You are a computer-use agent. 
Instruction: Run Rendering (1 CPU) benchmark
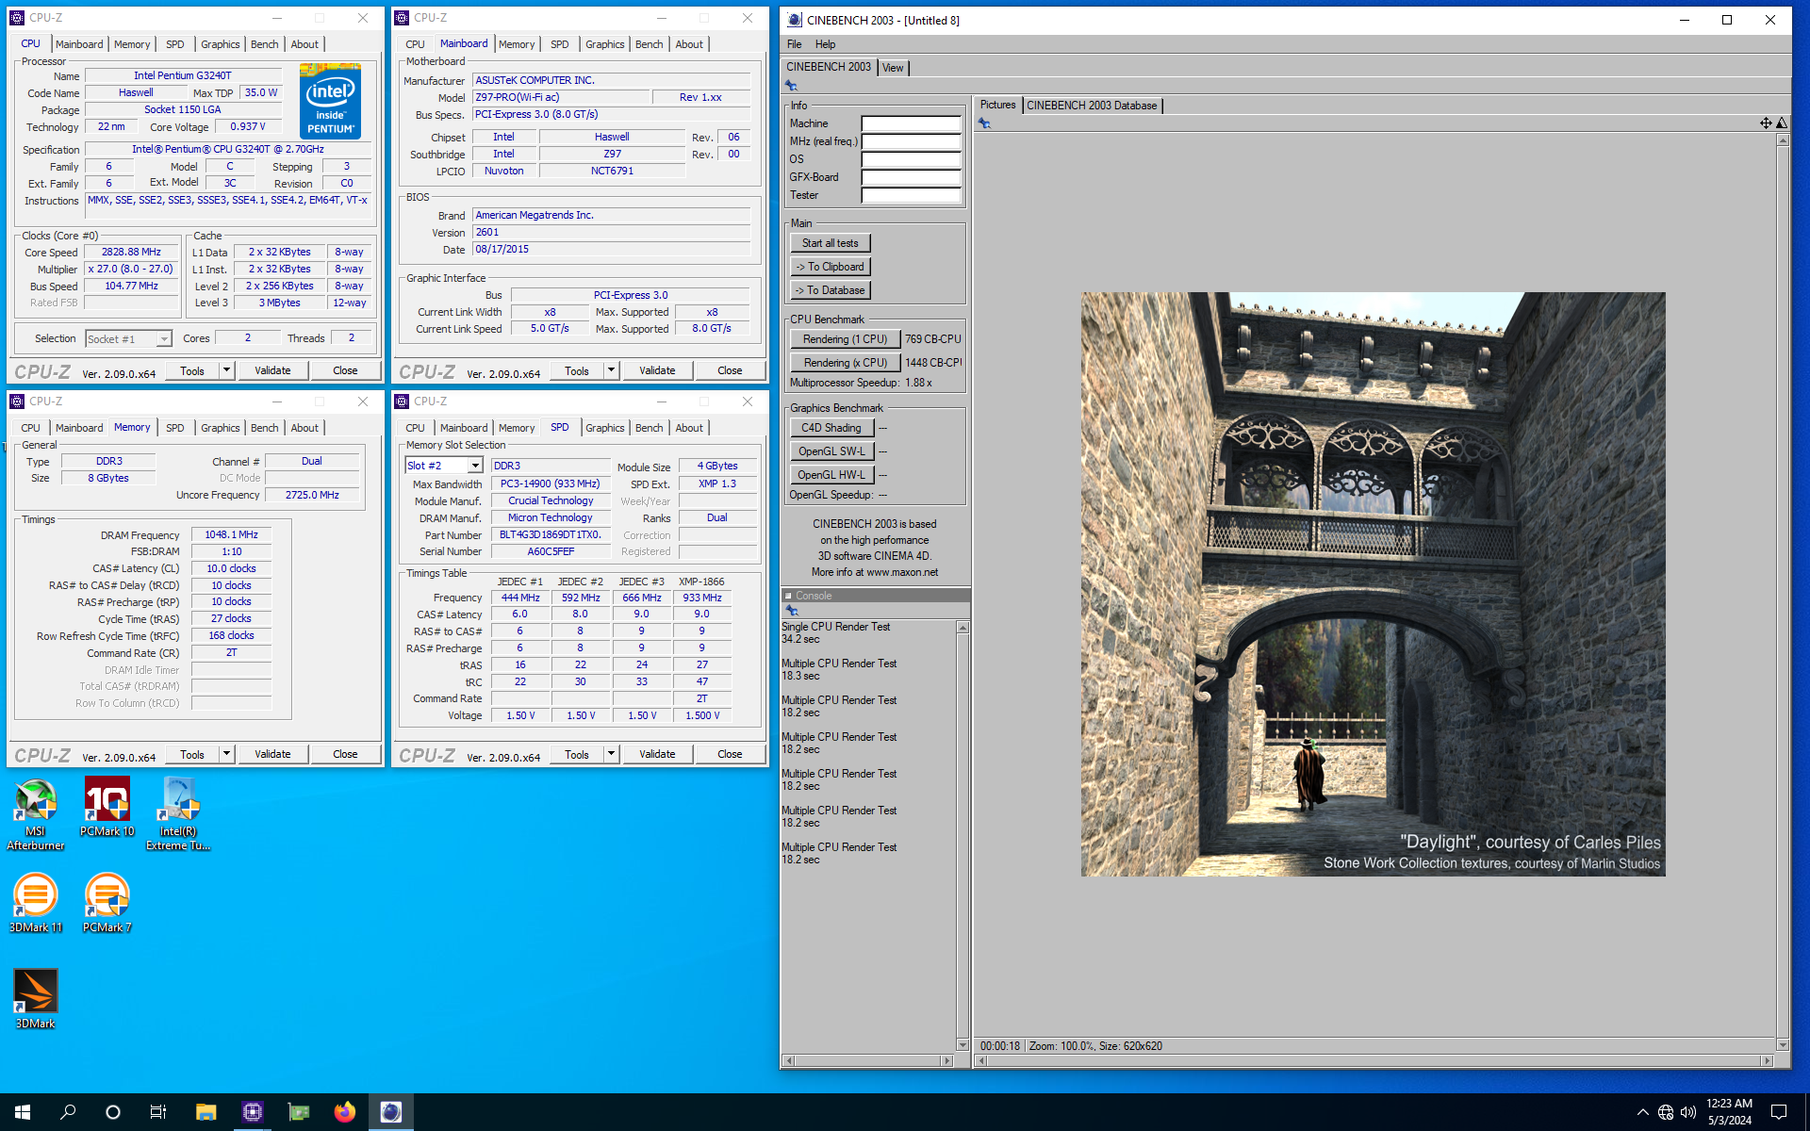tap(845, 339)
